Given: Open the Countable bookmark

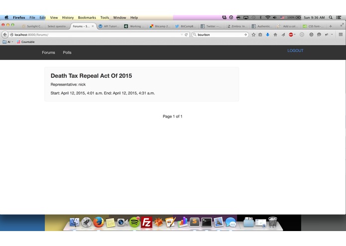Looking at the screenshot, I should (x=25, y=42).
